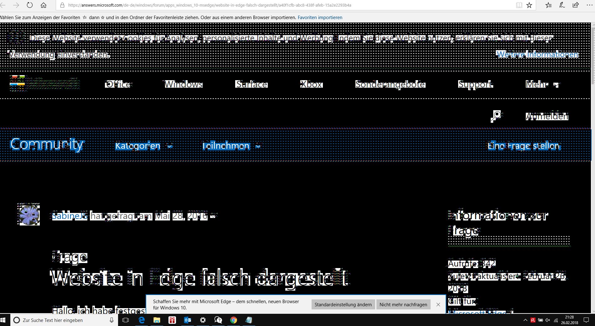595x326 pixels.
Task: Click the browser Forward arrow
Action: click(x=16, y=5)
